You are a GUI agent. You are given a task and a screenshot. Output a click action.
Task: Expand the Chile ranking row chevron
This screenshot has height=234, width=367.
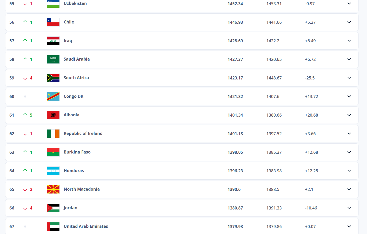349,22
